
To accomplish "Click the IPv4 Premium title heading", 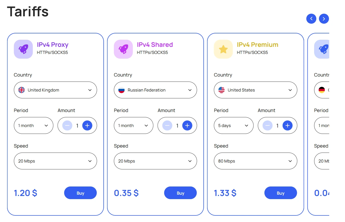I will point(257,45).
